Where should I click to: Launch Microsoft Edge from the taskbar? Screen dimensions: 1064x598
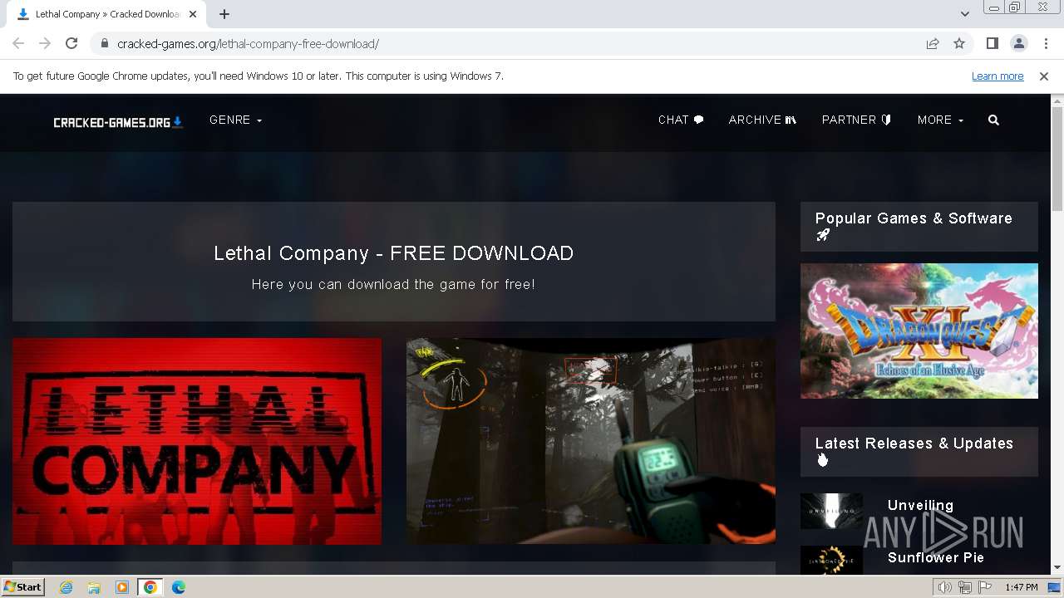(179, 587)
